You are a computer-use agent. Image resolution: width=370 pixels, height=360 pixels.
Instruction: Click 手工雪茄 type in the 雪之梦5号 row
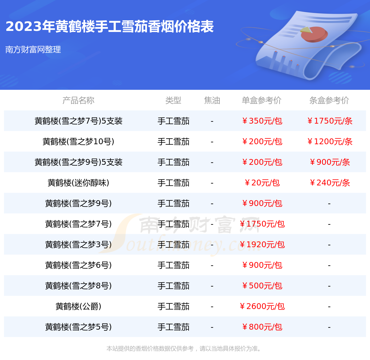pos(173,327)
